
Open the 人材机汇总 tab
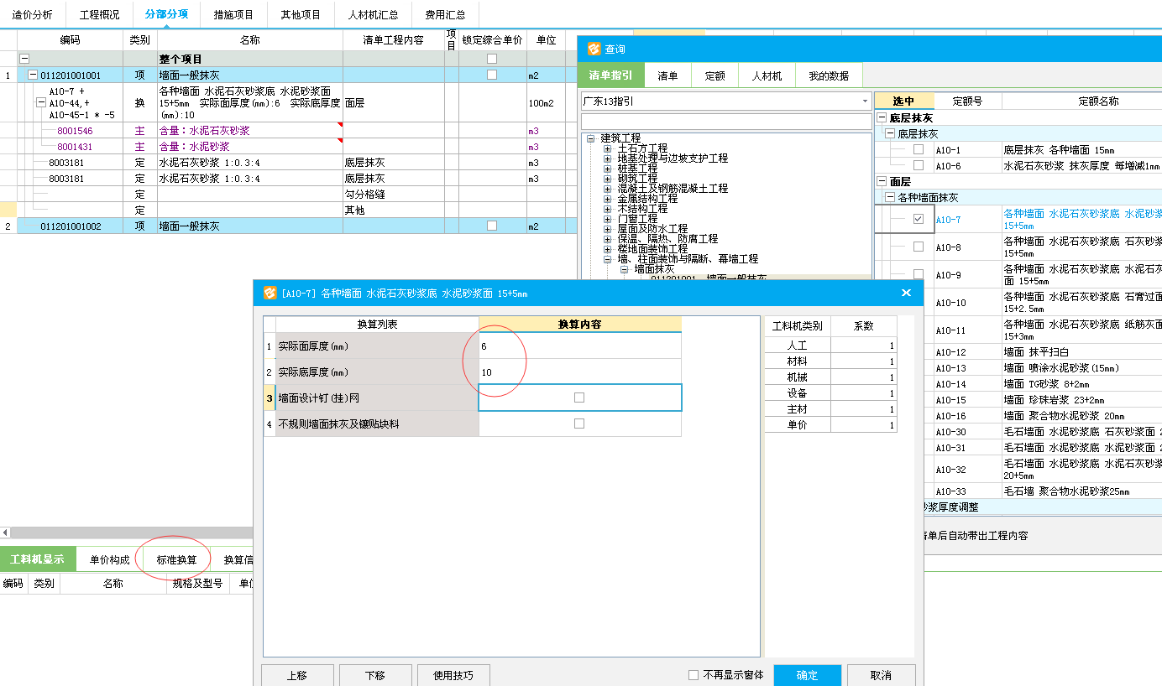373,14
